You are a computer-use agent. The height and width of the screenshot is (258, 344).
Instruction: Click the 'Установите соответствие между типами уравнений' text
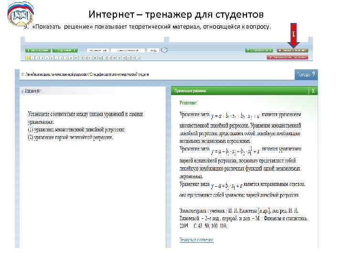click(86, 114)
